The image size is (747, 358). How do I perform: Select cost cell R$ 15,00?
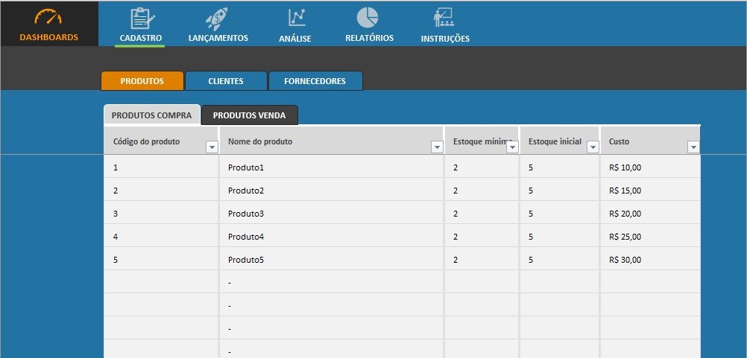650,191
